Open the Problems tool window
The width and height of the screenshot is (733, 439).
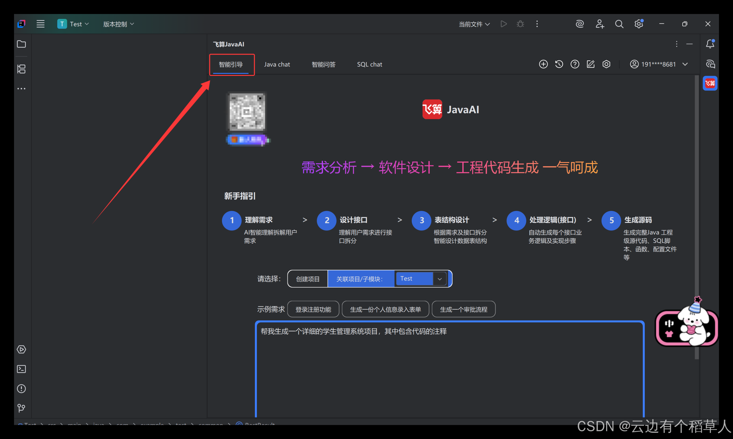click(21, 388)
